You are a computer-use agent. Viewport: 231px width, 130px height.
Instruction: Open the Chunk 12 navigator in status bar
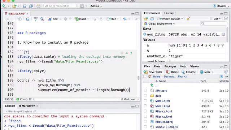click(26, 99)
